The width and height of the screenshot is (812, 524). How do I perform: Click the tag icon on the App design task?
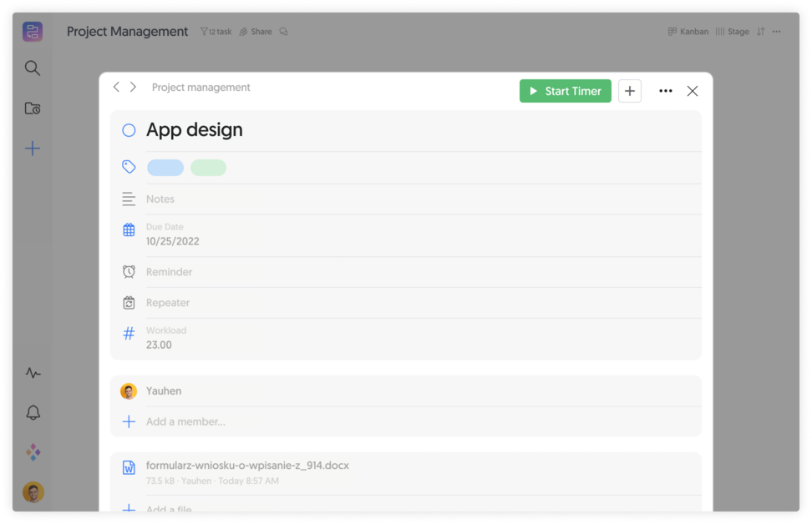pos(128,166)
